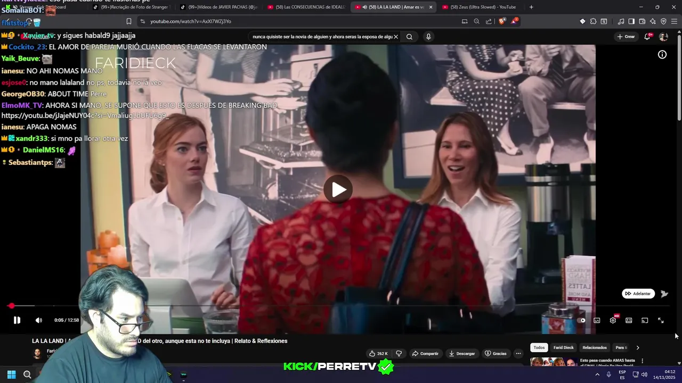Bookmark this page in the address bar
This screenshot has height=383, width=682.
(128, 21)
